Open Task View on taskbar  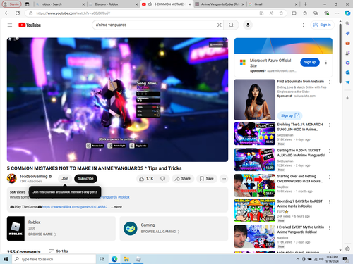pos(102,259)
